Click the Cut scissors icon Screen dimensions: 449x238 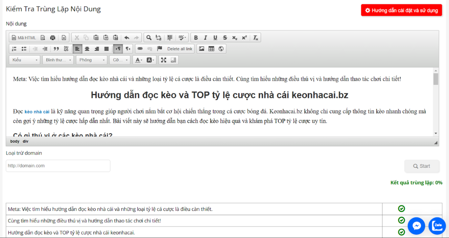tap(77, 38)
